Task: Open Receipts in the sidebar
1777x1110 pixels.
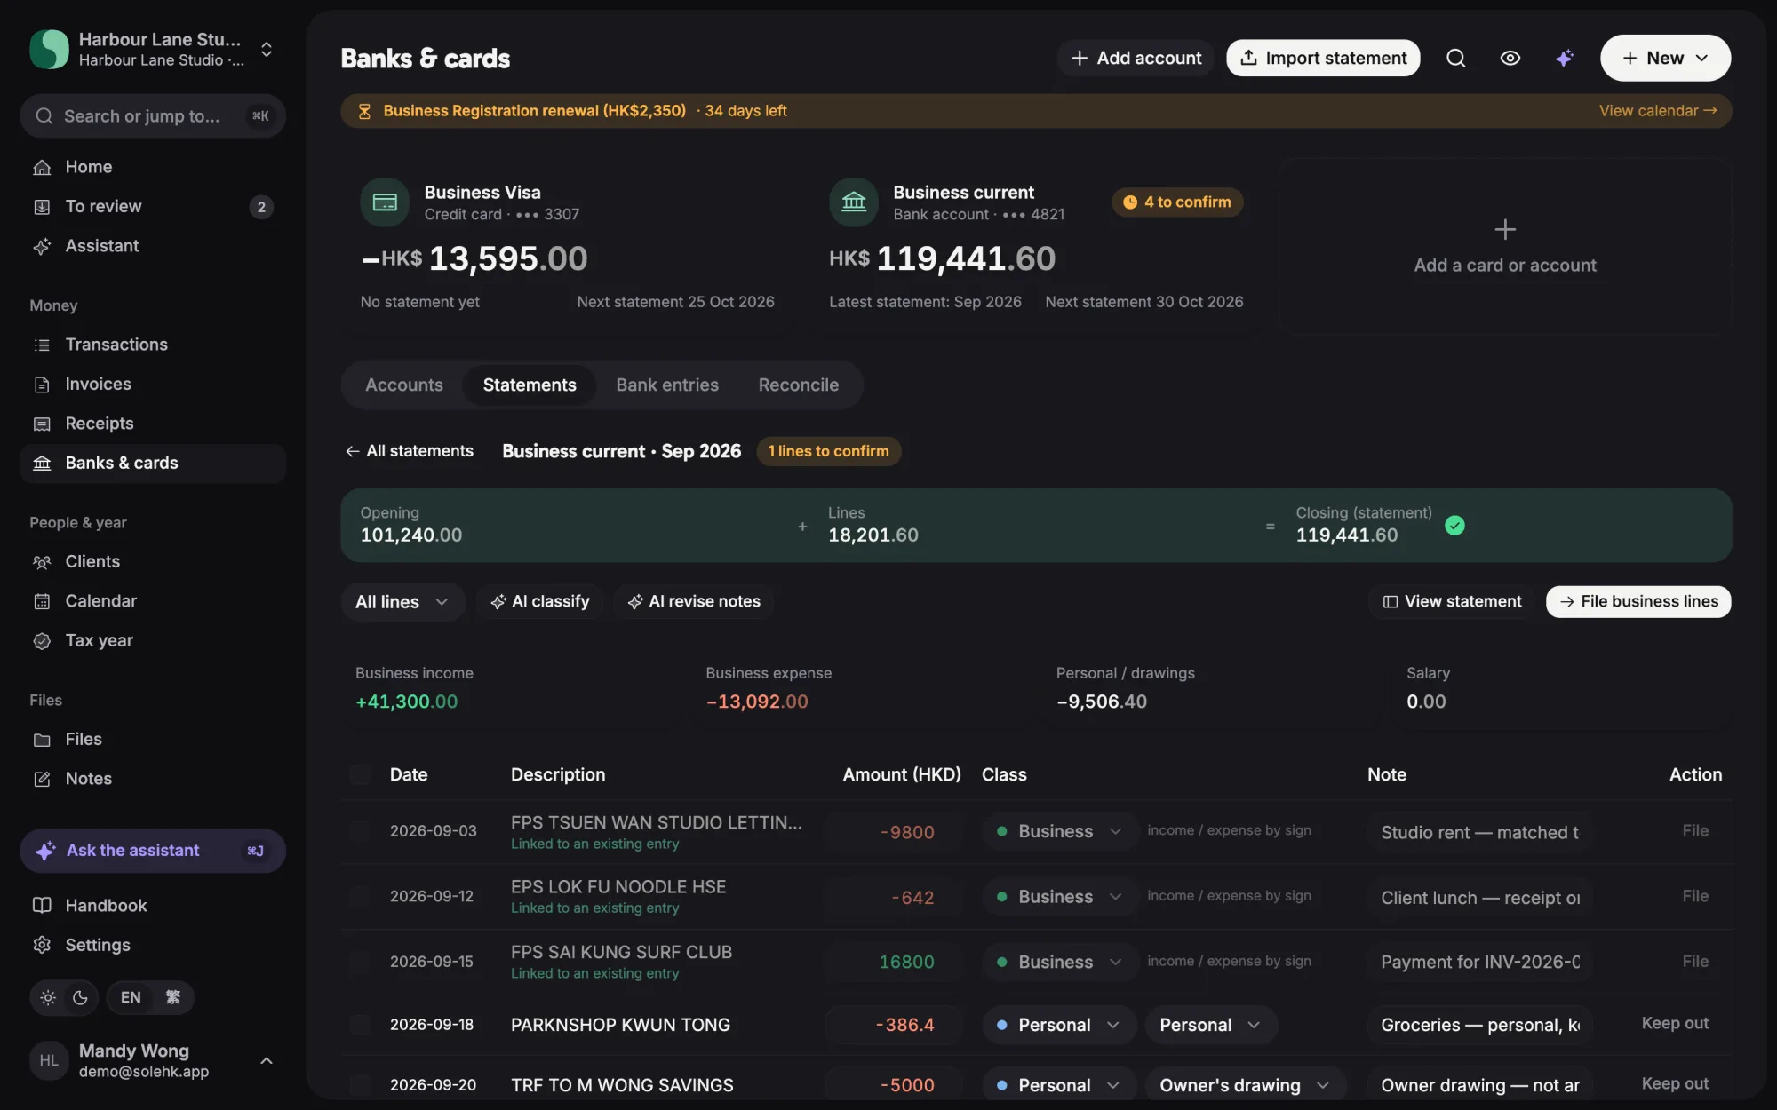Action: 153,424
